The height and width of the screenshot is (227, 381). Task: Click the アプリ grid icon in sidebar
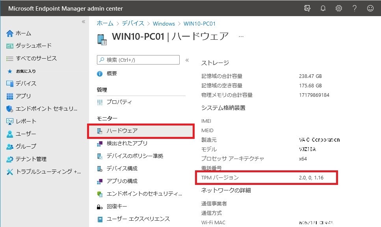click(10, 96)
